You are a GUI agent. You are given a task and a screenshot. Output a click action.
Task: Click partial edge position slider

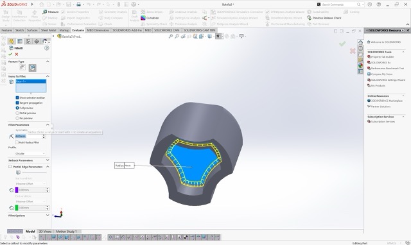[34, 173]
